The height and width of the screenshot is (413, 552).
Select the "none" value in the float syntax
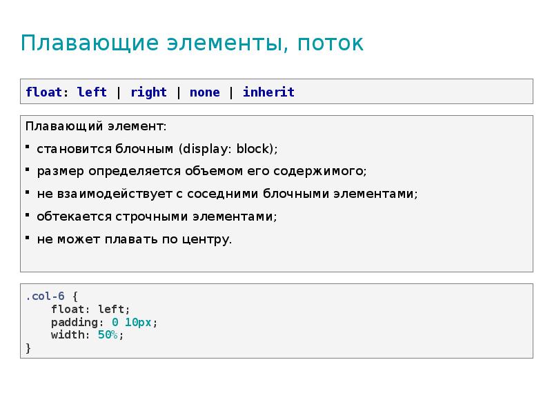(204, 92)
